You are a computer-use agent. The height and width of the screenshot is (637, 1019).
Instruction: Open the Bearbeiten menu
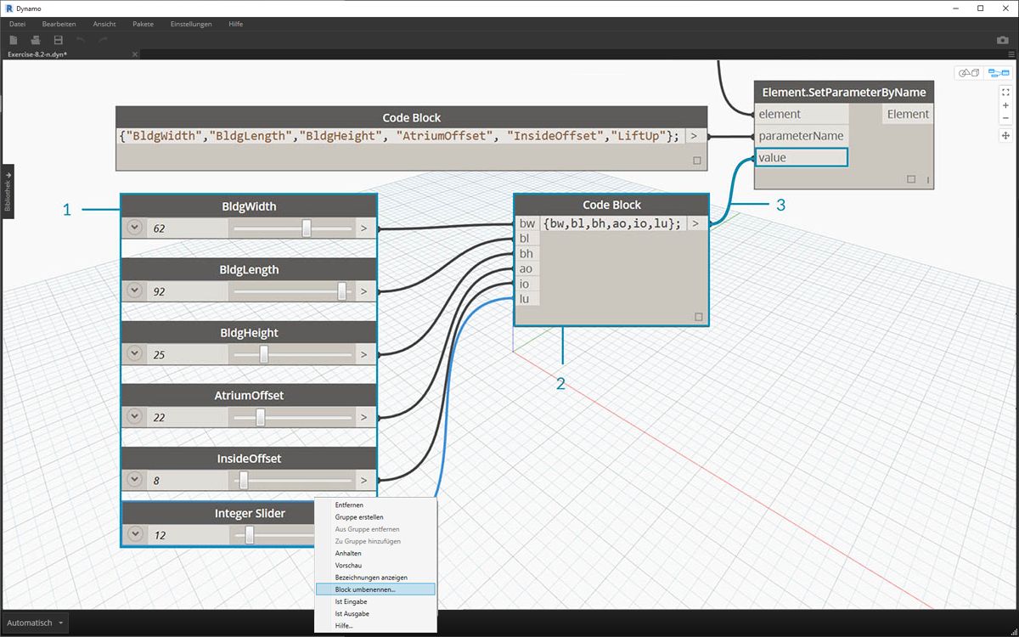click(x=59, y=24)
